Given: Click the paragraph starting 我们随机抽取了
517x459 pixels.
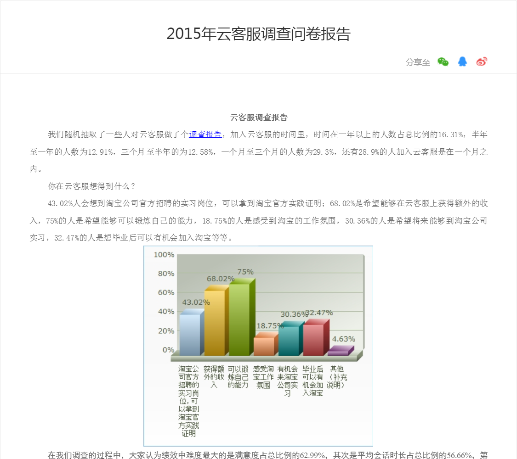Looking at the screenshot, I should (258, 151).
